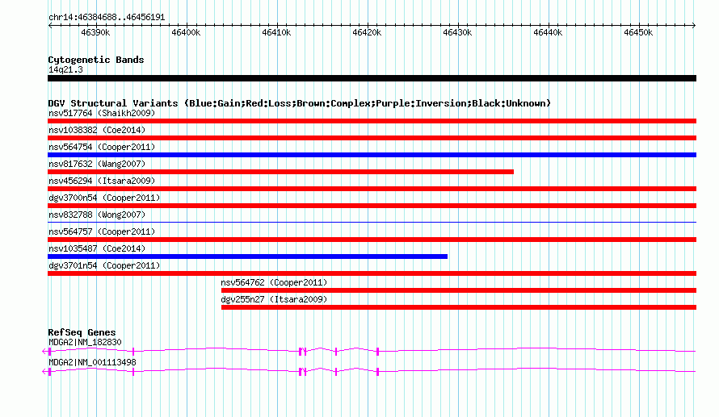The height and width of the screenshot is (417, 719).
Task: Click the blue gain bar under nsv564754
Action: [x=372, y=155]
